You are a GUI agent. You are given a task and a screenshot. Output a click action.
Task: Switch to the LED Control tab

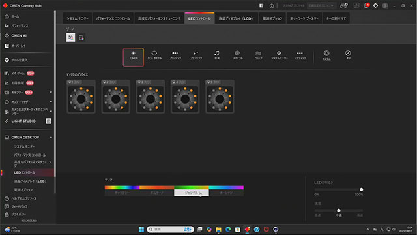199,18
